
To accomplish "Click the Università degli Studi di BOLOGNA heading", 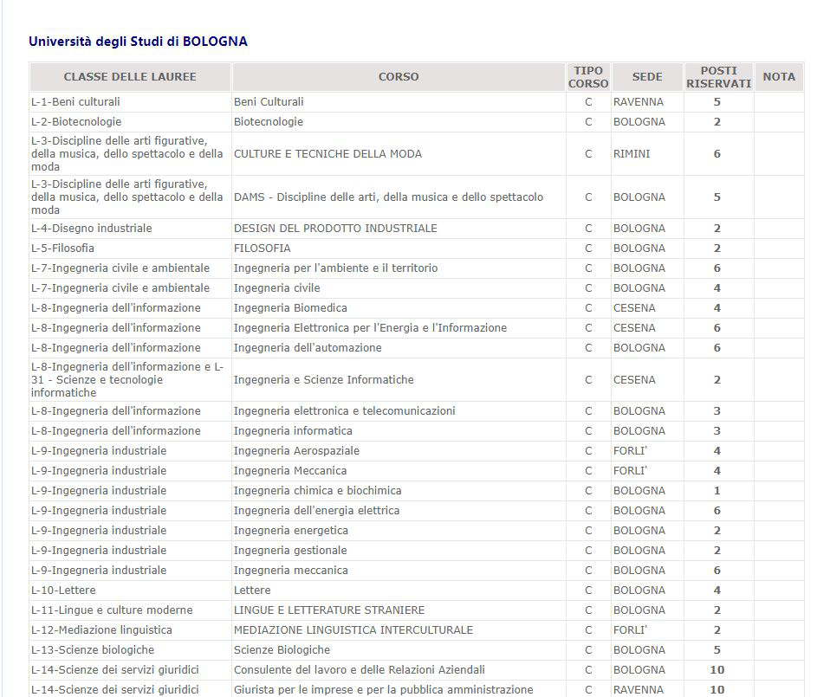I will coord(138,42).
